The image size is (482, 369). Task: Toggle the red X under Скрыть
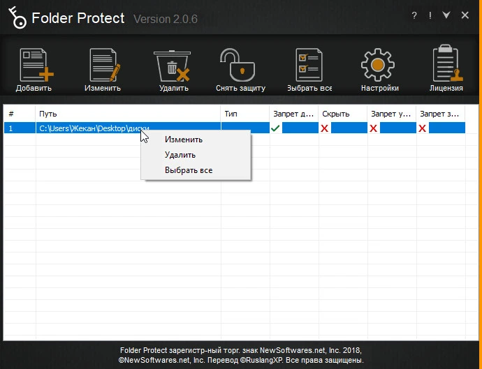[x=324, y=128]
